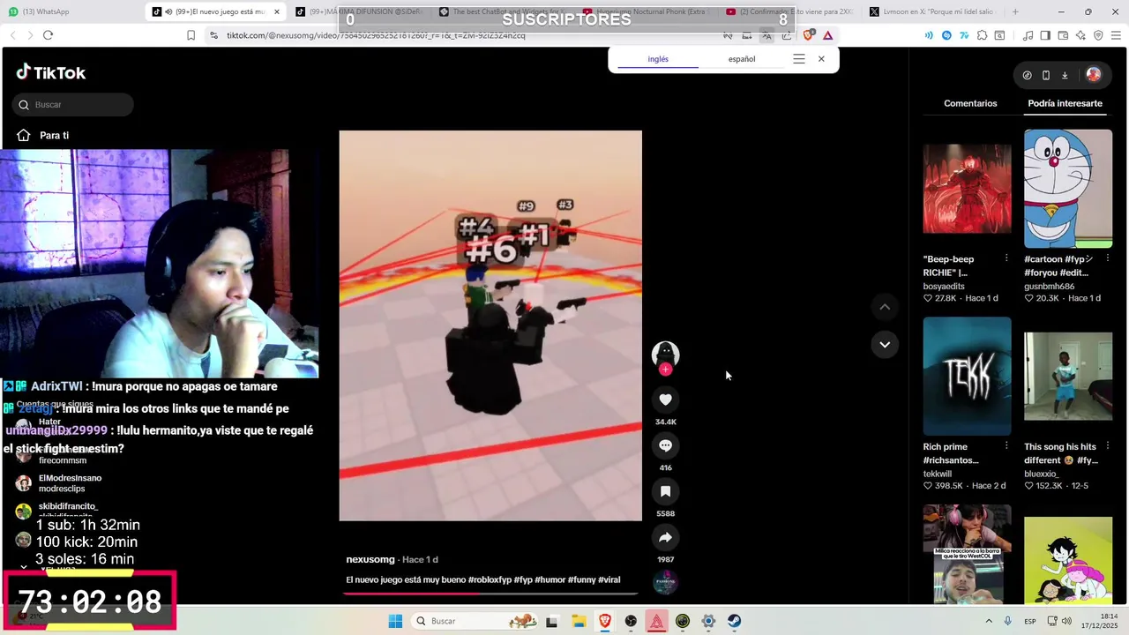Click the tiktok.com URL address bar
The image size is (1129, 635).
pos(375,35)
